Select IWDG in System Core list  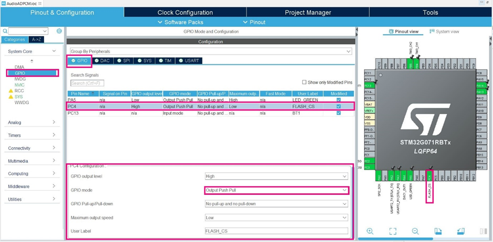pyautogui.click(x=20, y=79)
